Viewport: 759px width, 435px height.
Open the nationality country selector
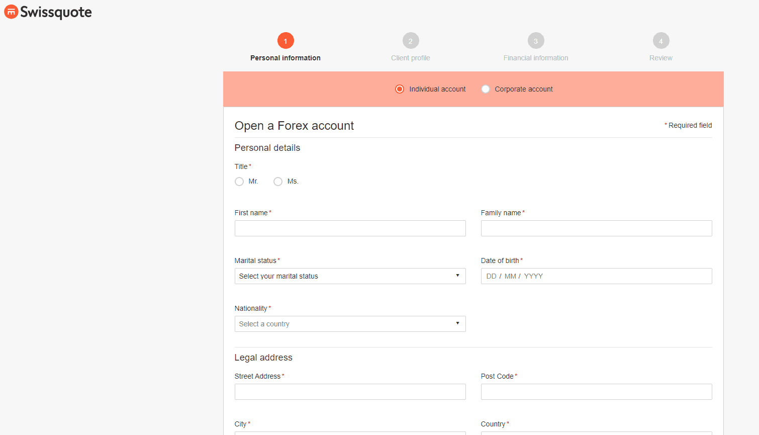tap(350, 324)
